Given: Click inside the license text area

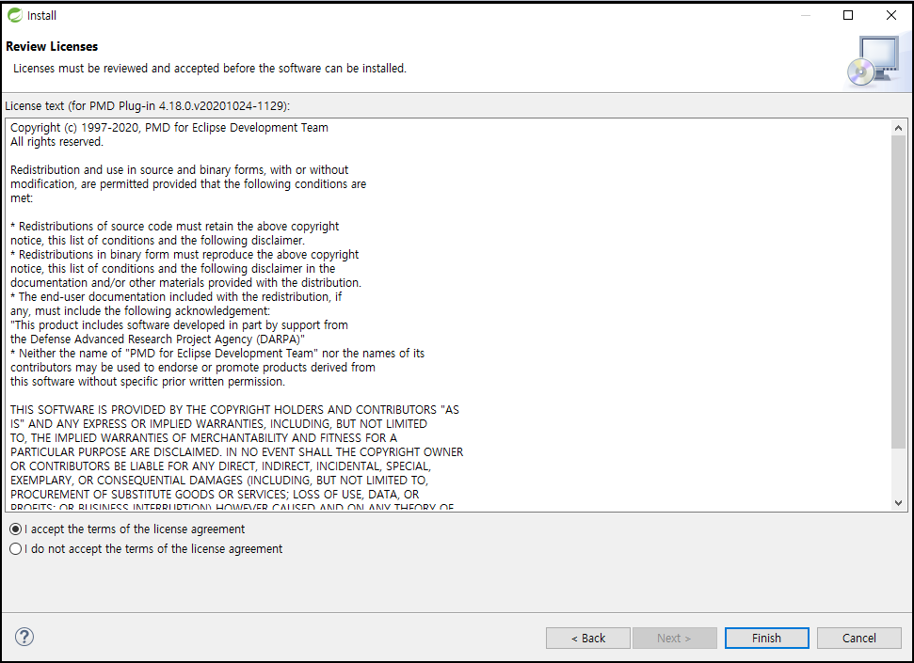Looking at the screenshot, I should [448, 315].
